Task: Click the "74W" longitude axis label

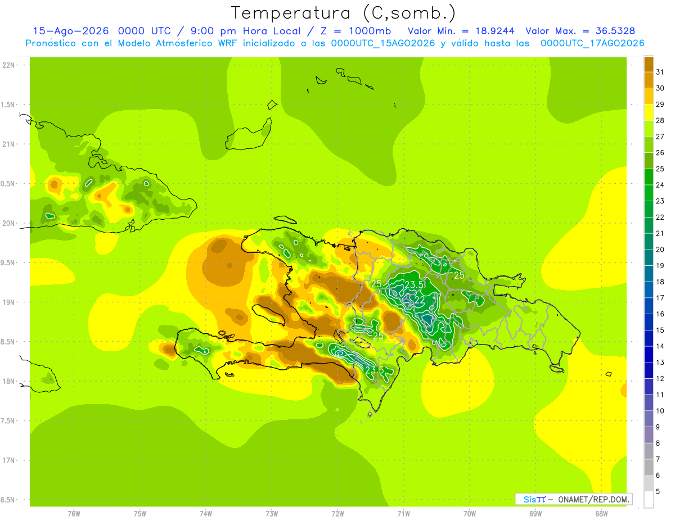Action: (x=206, y=514)
